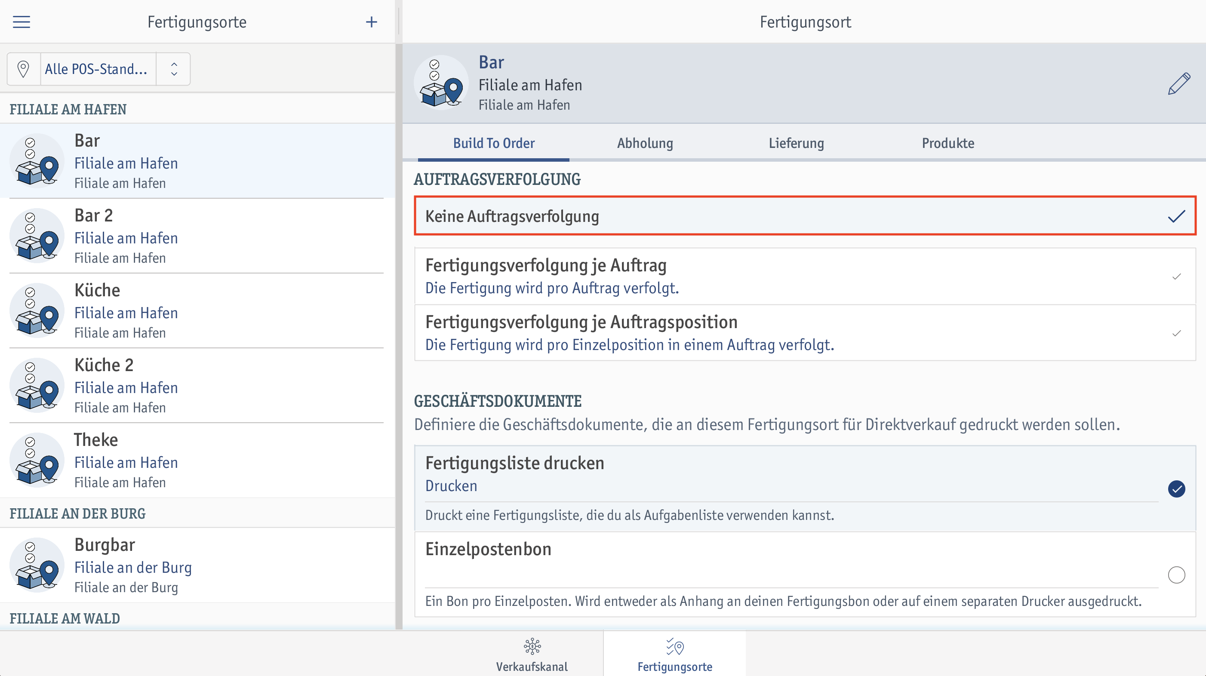Switch to the Lieferung tab

(x=796, y=143)
